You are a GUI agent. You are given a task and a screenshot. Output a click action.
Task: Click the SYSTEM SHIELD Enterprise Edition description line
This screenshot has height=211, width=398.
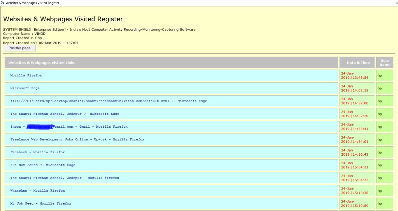click(x=99, y=29)
